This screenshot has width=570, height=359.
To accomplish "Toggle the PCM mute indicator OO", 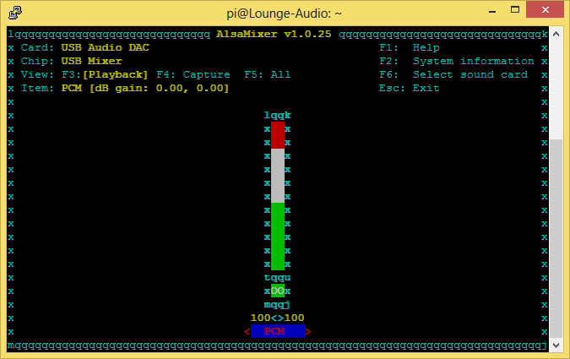I will [x=278, y=291].
